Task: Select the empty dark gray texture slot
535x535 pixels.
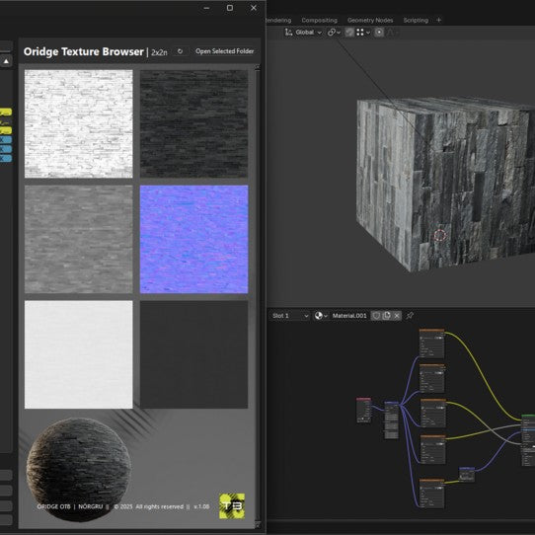Action: (193, 354)
